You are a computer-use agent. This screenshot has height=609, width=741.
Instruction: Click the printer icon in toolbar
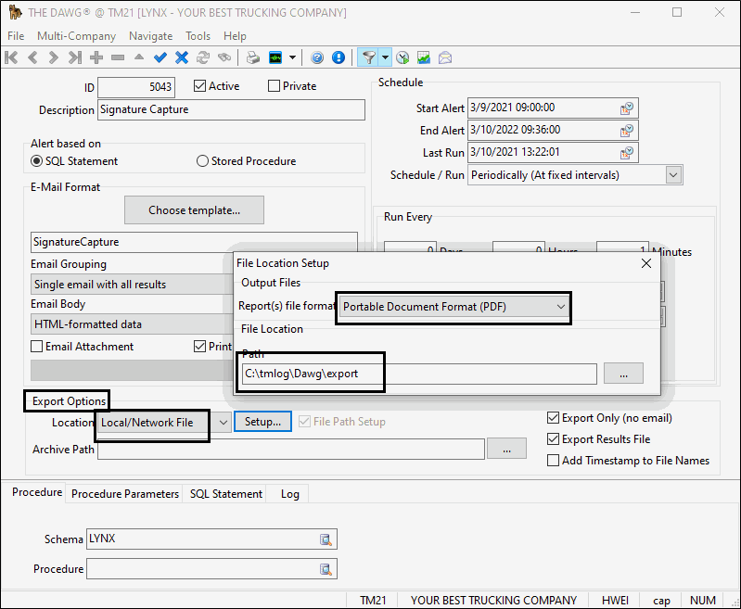(252, 57)
